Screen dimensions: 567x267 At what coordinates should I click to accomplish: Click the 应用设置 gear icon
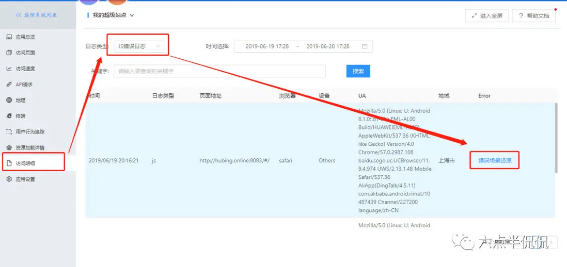[x=9, y=179]
